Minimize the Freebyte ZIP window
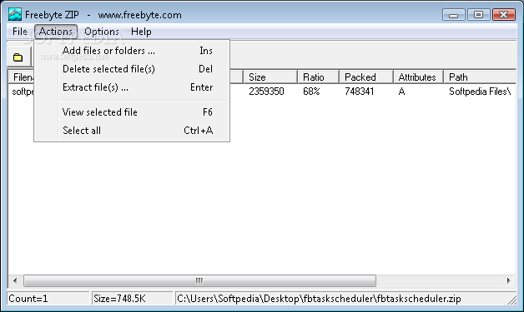 453,15
